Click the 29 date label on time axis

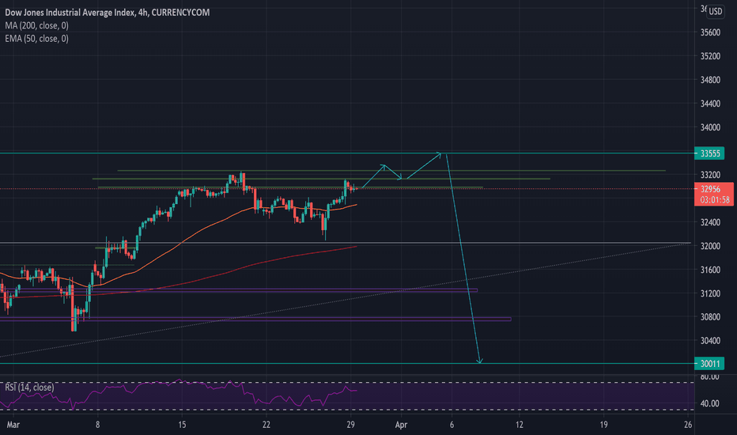(x=350, y=425)
